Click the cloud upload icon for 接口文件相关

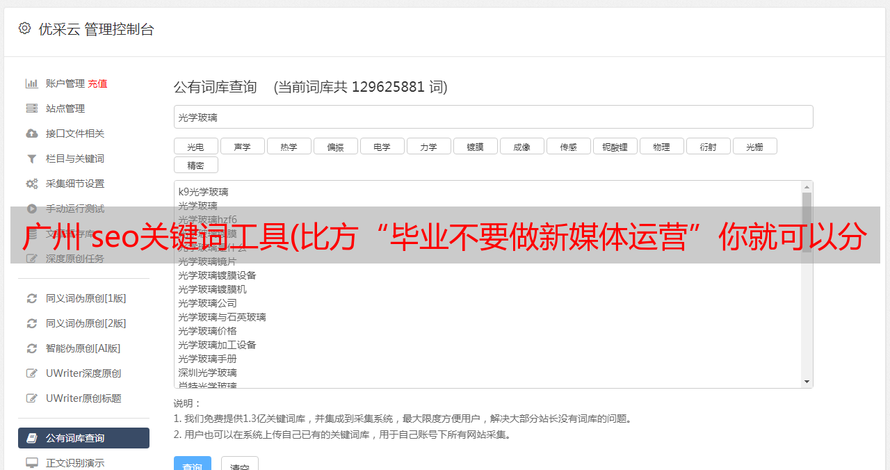(x=31, y=133)
